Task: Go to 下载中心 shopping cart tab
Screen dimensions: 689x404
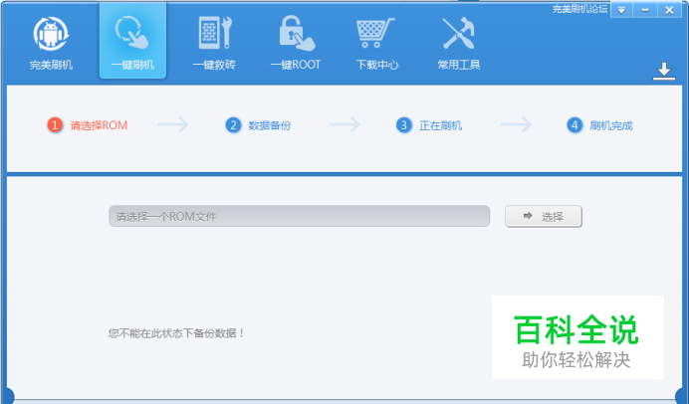Action: tap(377, 43)
